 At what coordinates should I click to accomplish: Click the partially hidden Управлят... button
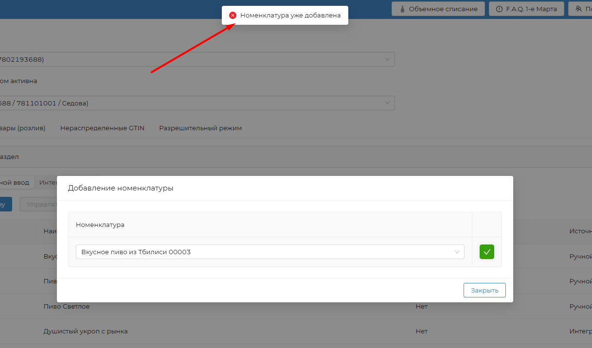click(39, 205)
